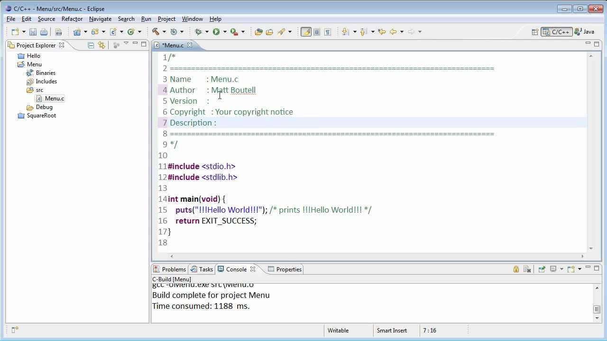The image size is (607, 341).
Task: Click the Open Perspective icon
Action: coord(535,32)
